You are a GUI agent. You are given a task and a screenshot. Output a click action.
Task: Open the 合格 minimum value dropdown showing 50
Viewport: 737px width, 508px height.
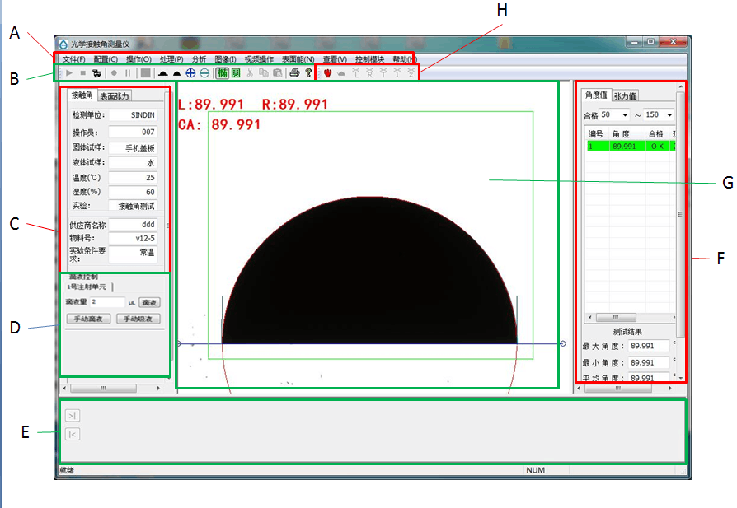coord(625,115)
